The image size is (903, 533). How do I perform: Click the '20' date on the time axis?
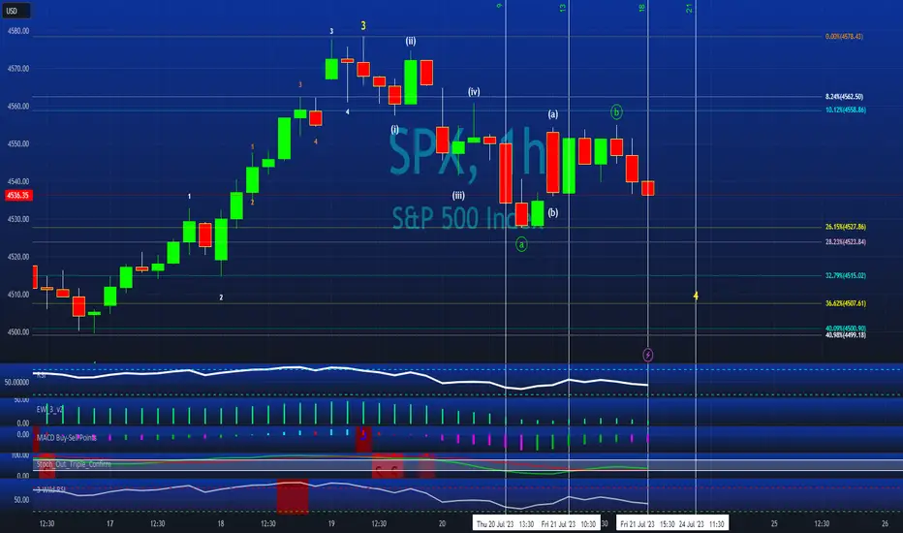[x=442, y=523]
